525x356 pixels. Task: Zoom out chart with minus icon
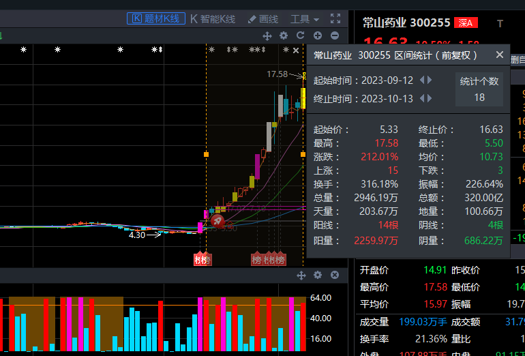click(335, 35)
